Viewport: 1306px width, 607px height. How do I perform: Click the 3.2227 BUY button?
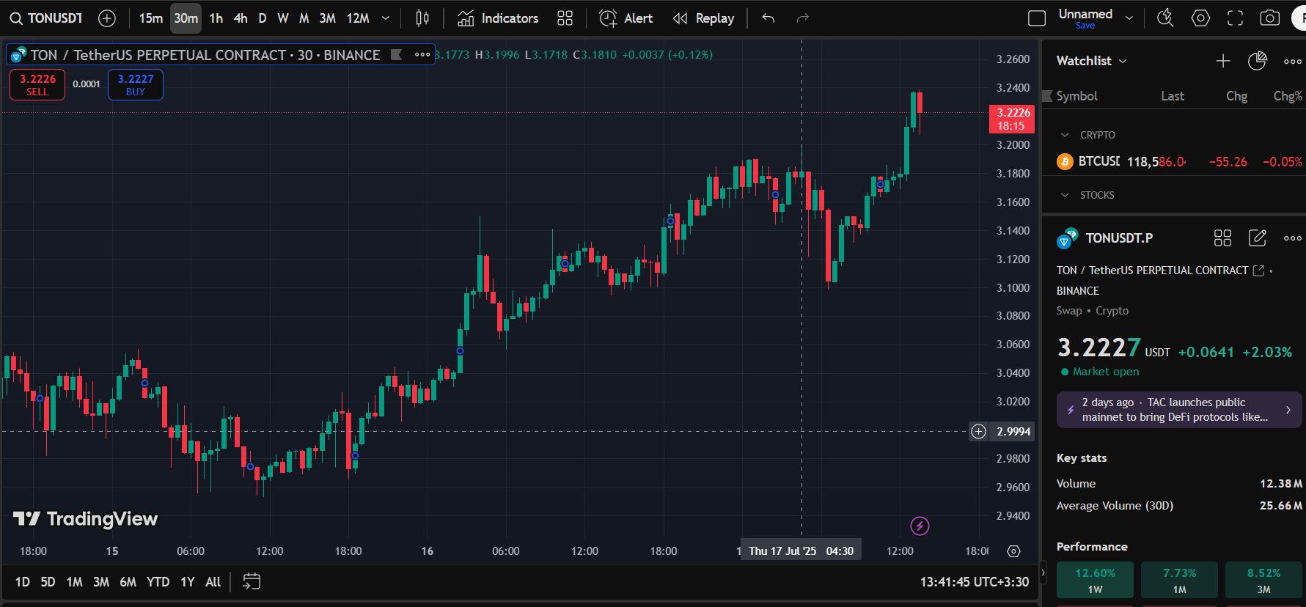coord(136,84)
